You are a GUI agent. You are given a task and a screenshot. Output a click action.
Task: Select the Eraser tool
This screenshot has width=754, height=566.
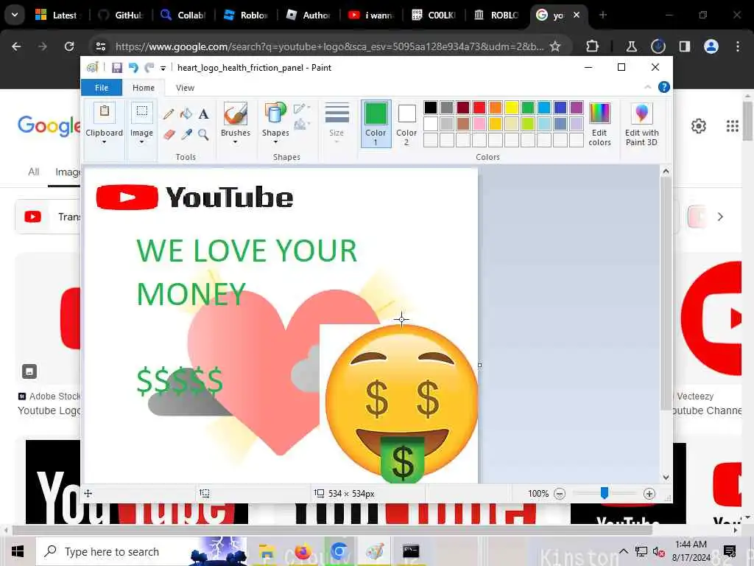169,134
